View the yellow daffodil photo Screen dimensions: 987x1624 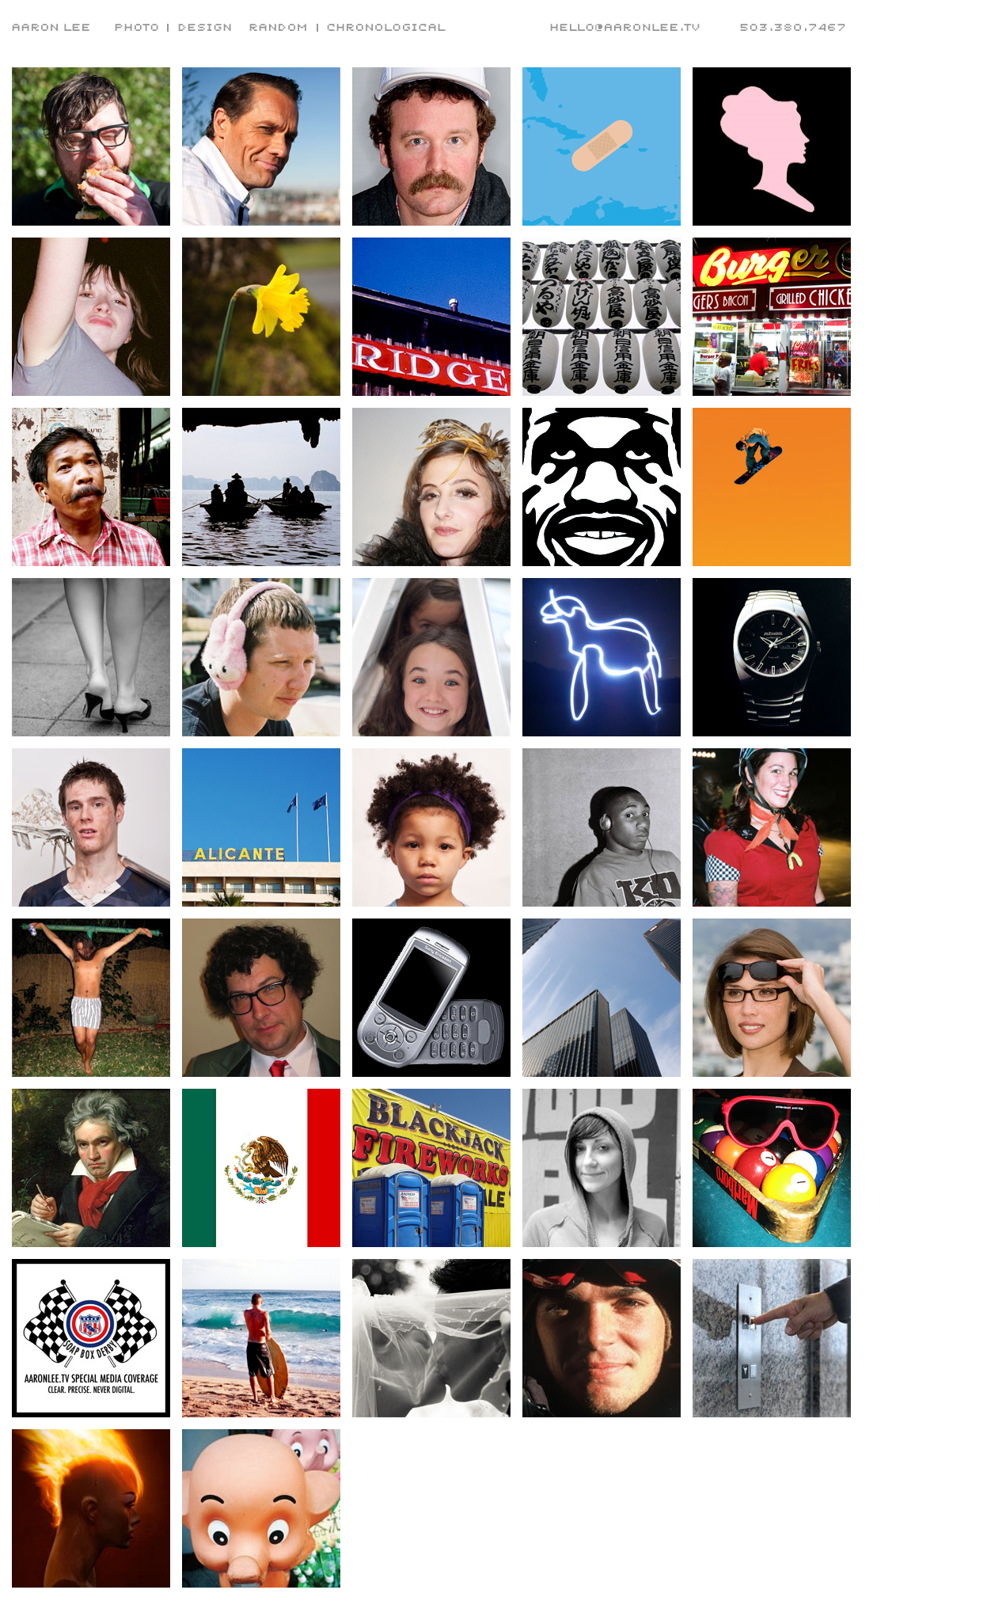click(x=261, y=317)
